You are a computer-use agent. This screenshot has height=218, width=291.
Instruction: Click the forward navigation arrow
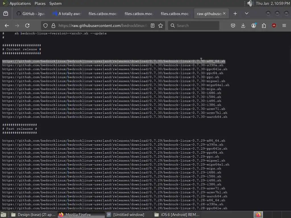[17, 26]
